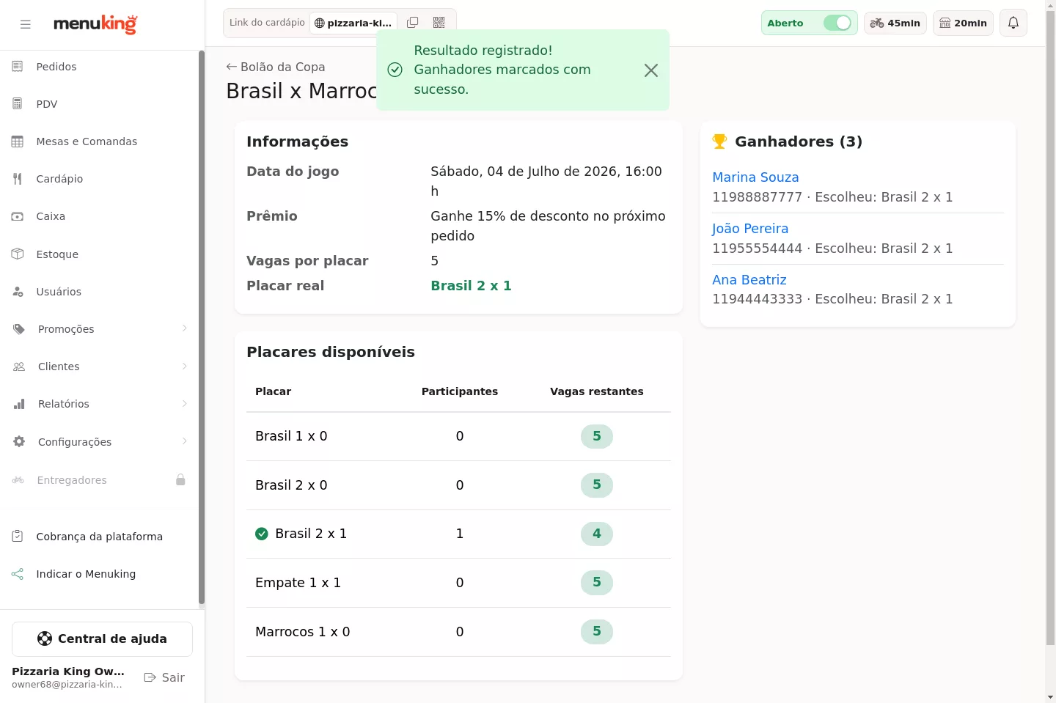Expand the Relatórios submenu chevron
The width and height of the screenshot is (1056, 703).
tap(185, 403)
